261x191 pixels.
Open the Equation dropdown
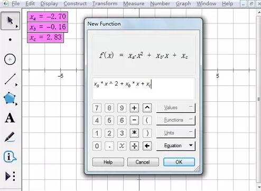176,146
